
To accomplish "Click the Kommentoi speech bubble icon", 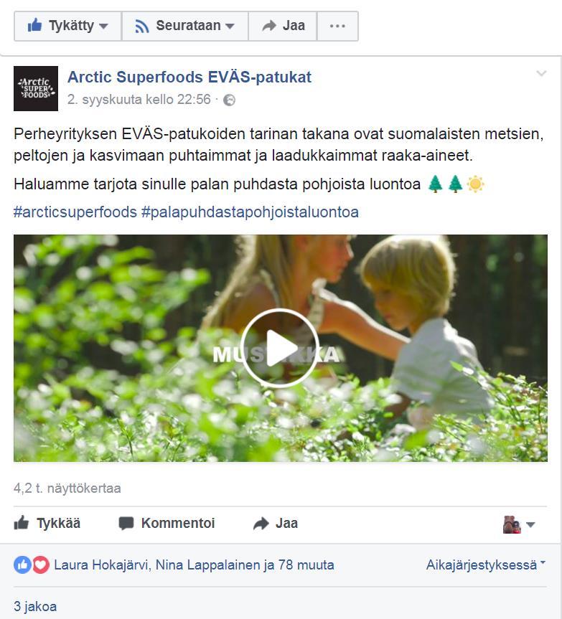I will coord(126,524).
